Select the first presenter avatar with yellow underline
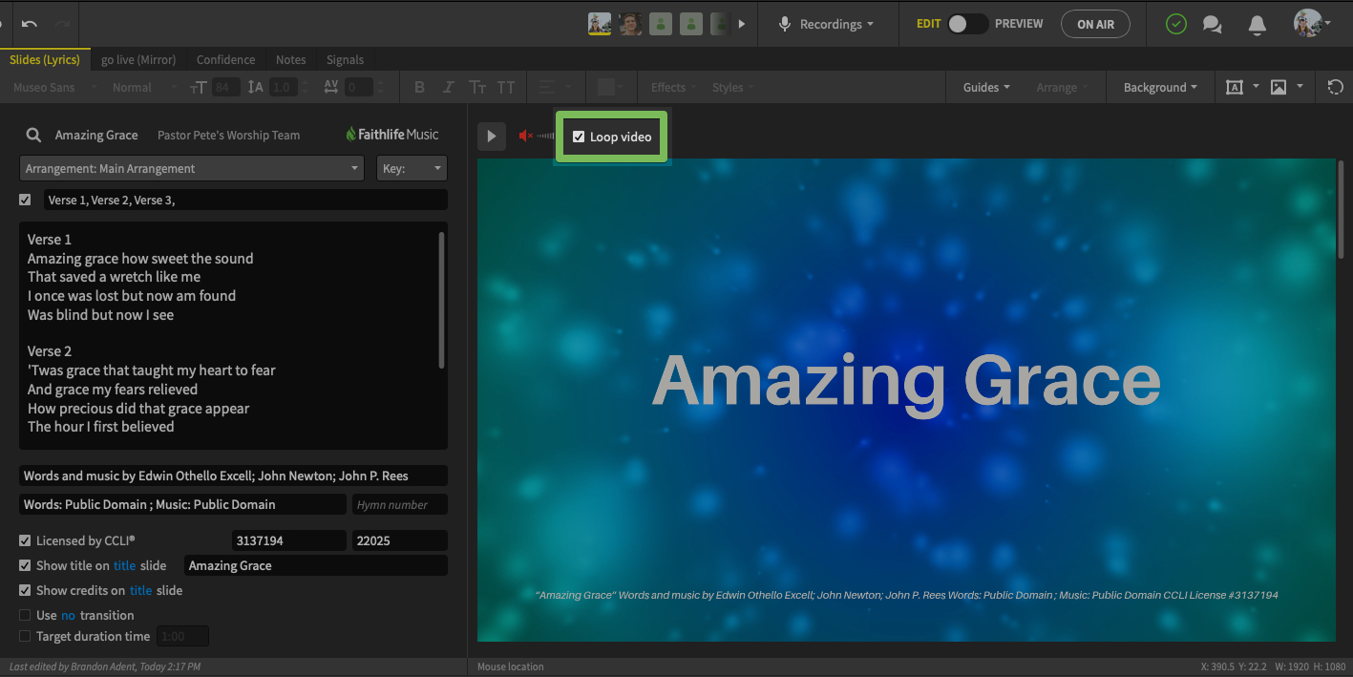 tap(600, 24)
